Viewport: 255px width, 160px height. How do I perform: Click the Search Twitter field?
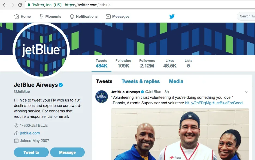[x=246, y=16]
